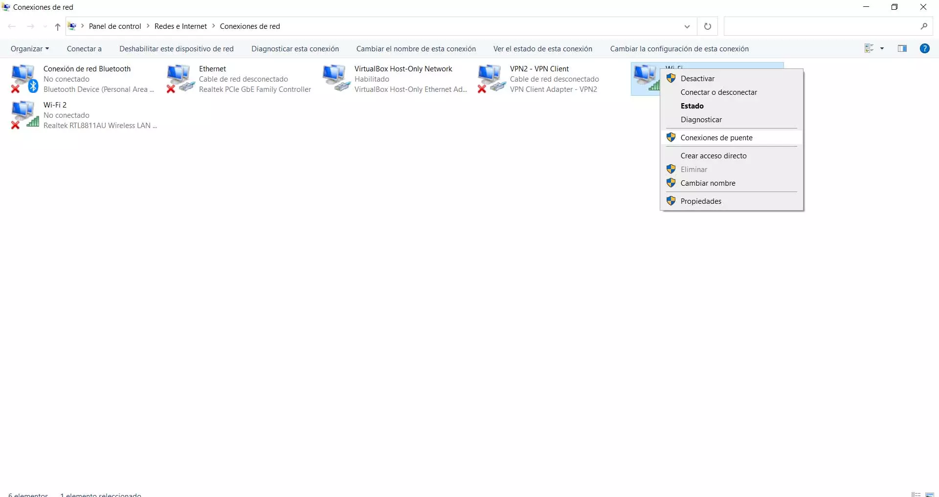This screenshot has height=497, width=939.
Task: Select the VirtualBox Host-Only Network adapter icon
Action: (336, 79)
